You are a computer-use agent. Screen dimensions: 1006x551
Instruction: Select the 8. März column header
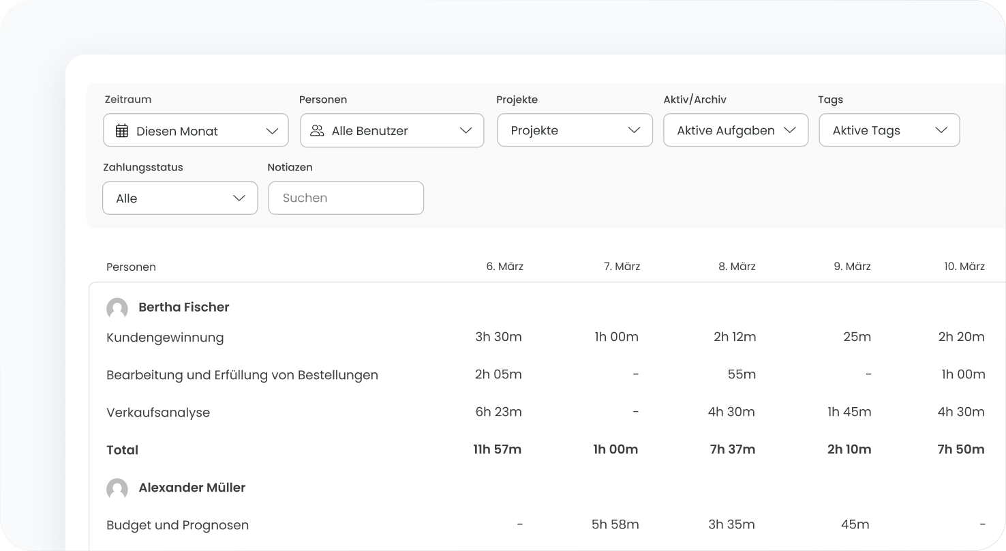pos(736,267)
